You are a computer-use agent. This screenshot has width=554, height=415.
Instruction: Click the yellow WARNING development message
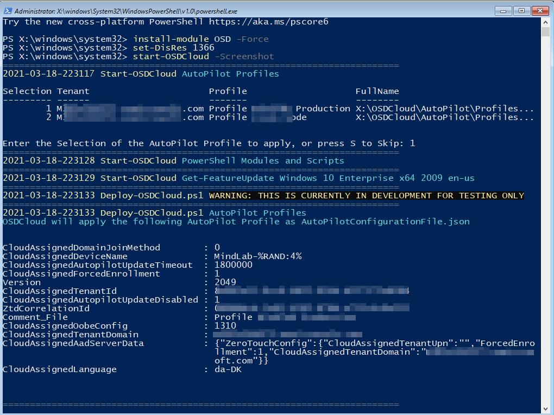pos(367,196)
